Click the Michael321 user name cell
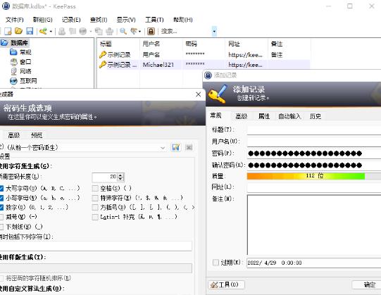The image size is (381, 295). [158, 65]
